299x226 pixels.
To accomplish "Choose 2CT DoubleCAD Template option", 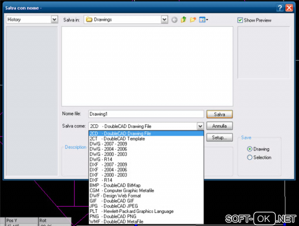I will [146, 138].
